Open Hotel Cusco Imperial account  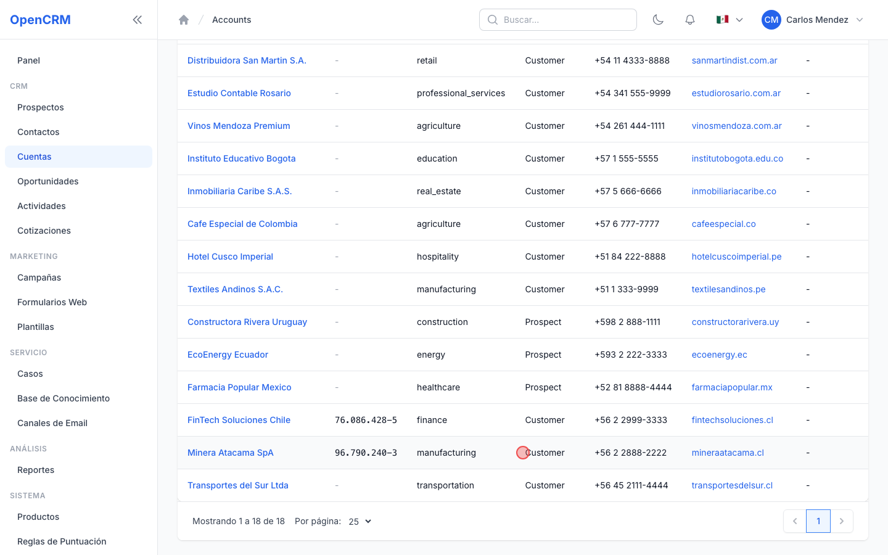pos(230,257)
